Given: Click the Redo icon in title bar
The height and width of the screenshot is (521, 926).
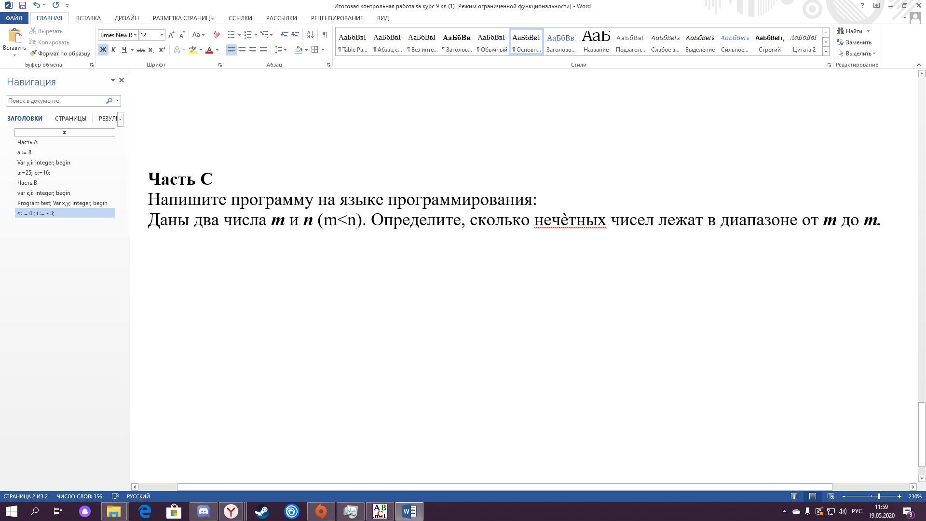Looking at the screenshot, I should 55,6.
